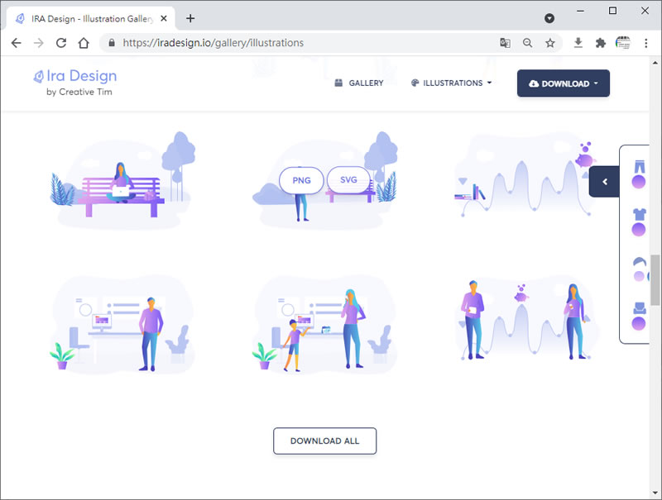Viewport: 662px width, 500px height.
Task: Click the tab search dropdown circle
Action: (x=549, y=18)
